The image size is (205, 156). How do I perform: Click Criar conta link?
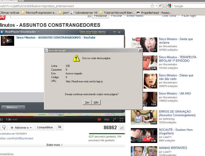169,16
